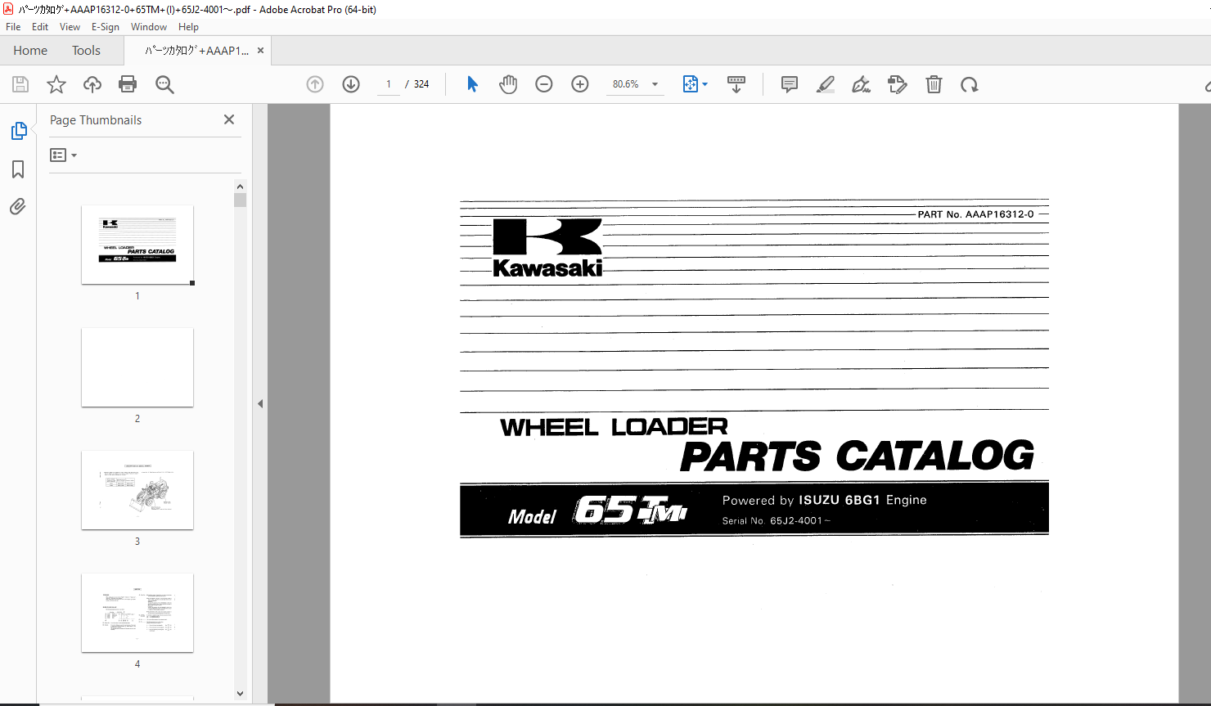Click the thumbnail panel scrollbar thumb
The width and height of the screenshot is (1211, 706).
(240, 200)
